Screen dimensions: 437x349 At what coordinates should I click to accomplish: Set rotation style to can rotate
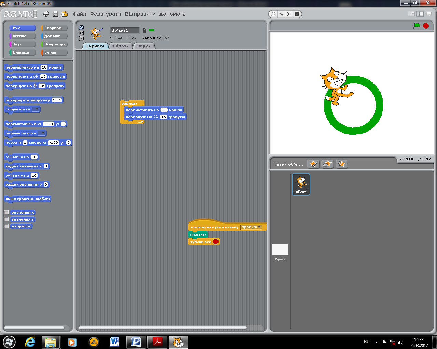(81, 28)
